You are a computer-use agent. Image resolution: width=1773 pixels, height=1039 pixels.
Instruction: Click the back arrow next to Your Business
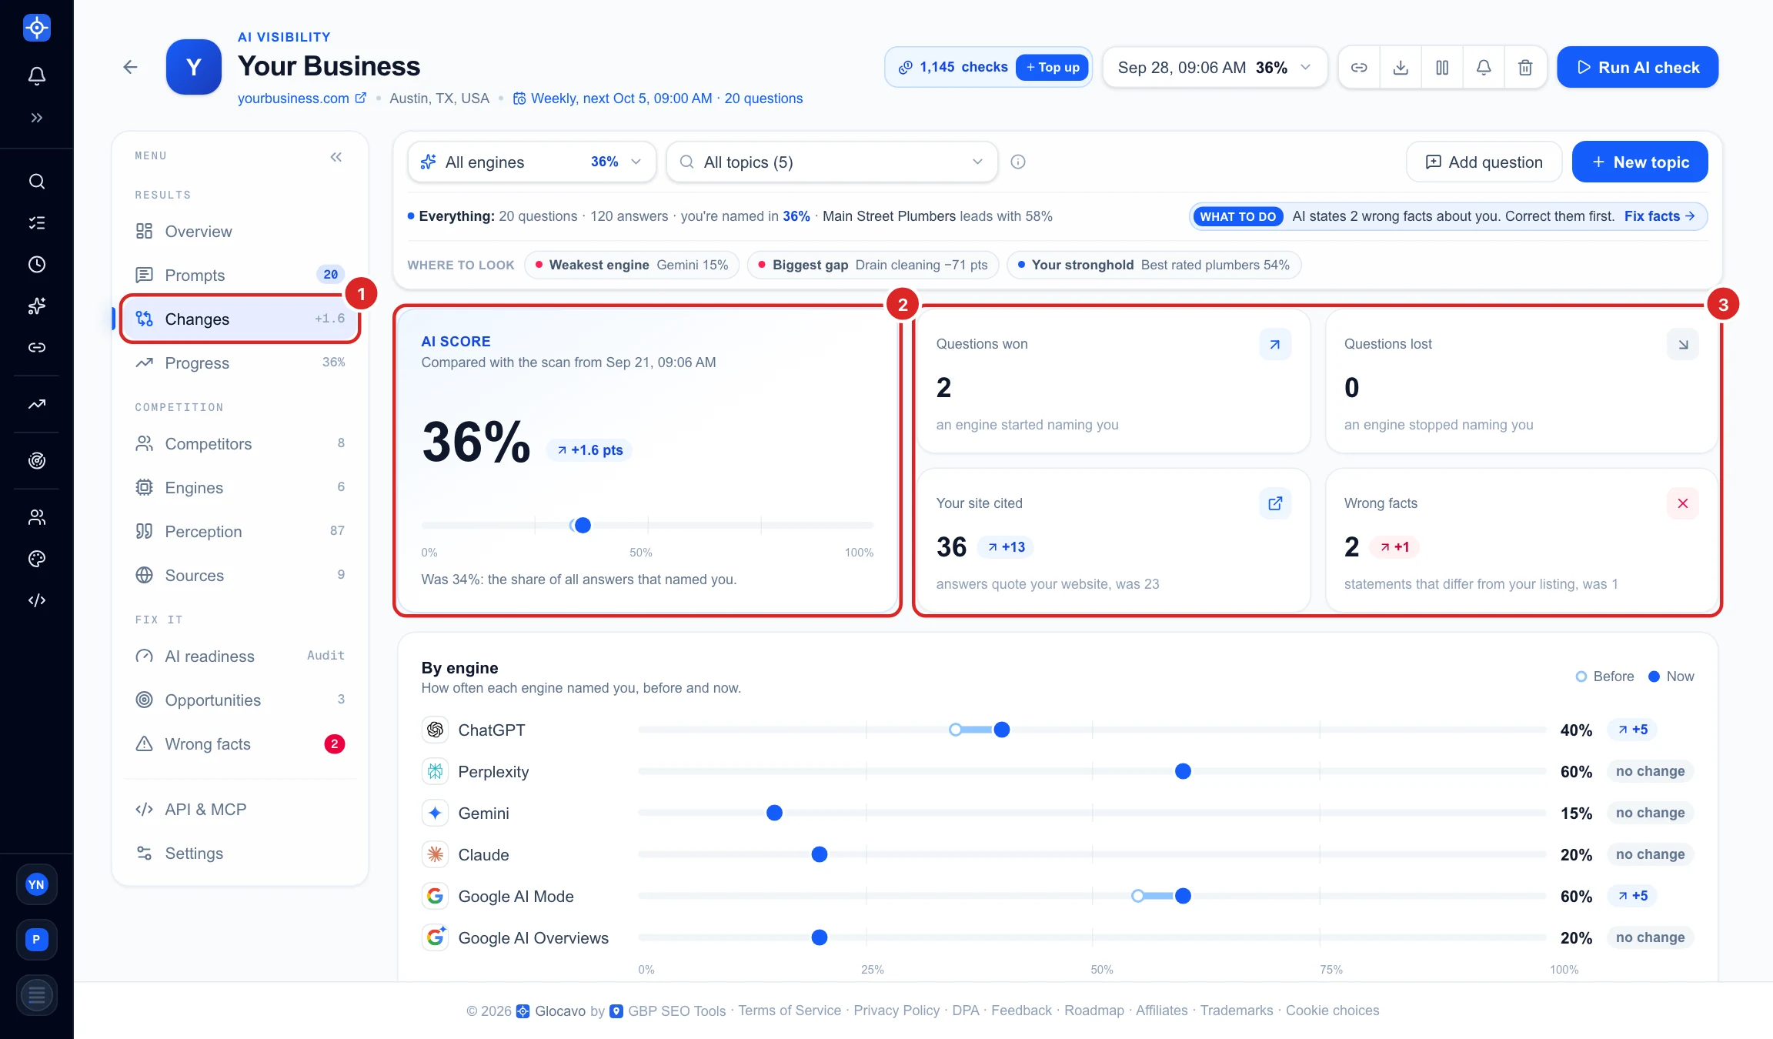point(130,67)
